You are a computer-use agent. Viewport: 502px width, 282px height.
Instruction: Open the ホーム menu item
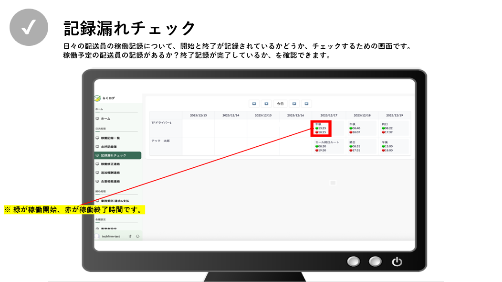[x=105, y=118]
